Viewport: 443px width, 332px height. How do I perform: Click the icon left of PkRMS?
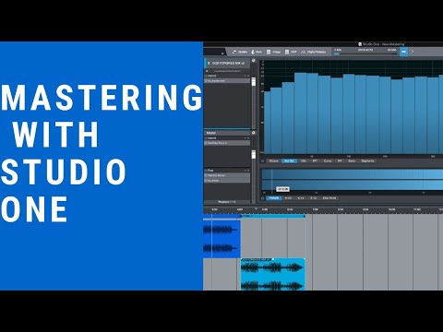[262, 198]
